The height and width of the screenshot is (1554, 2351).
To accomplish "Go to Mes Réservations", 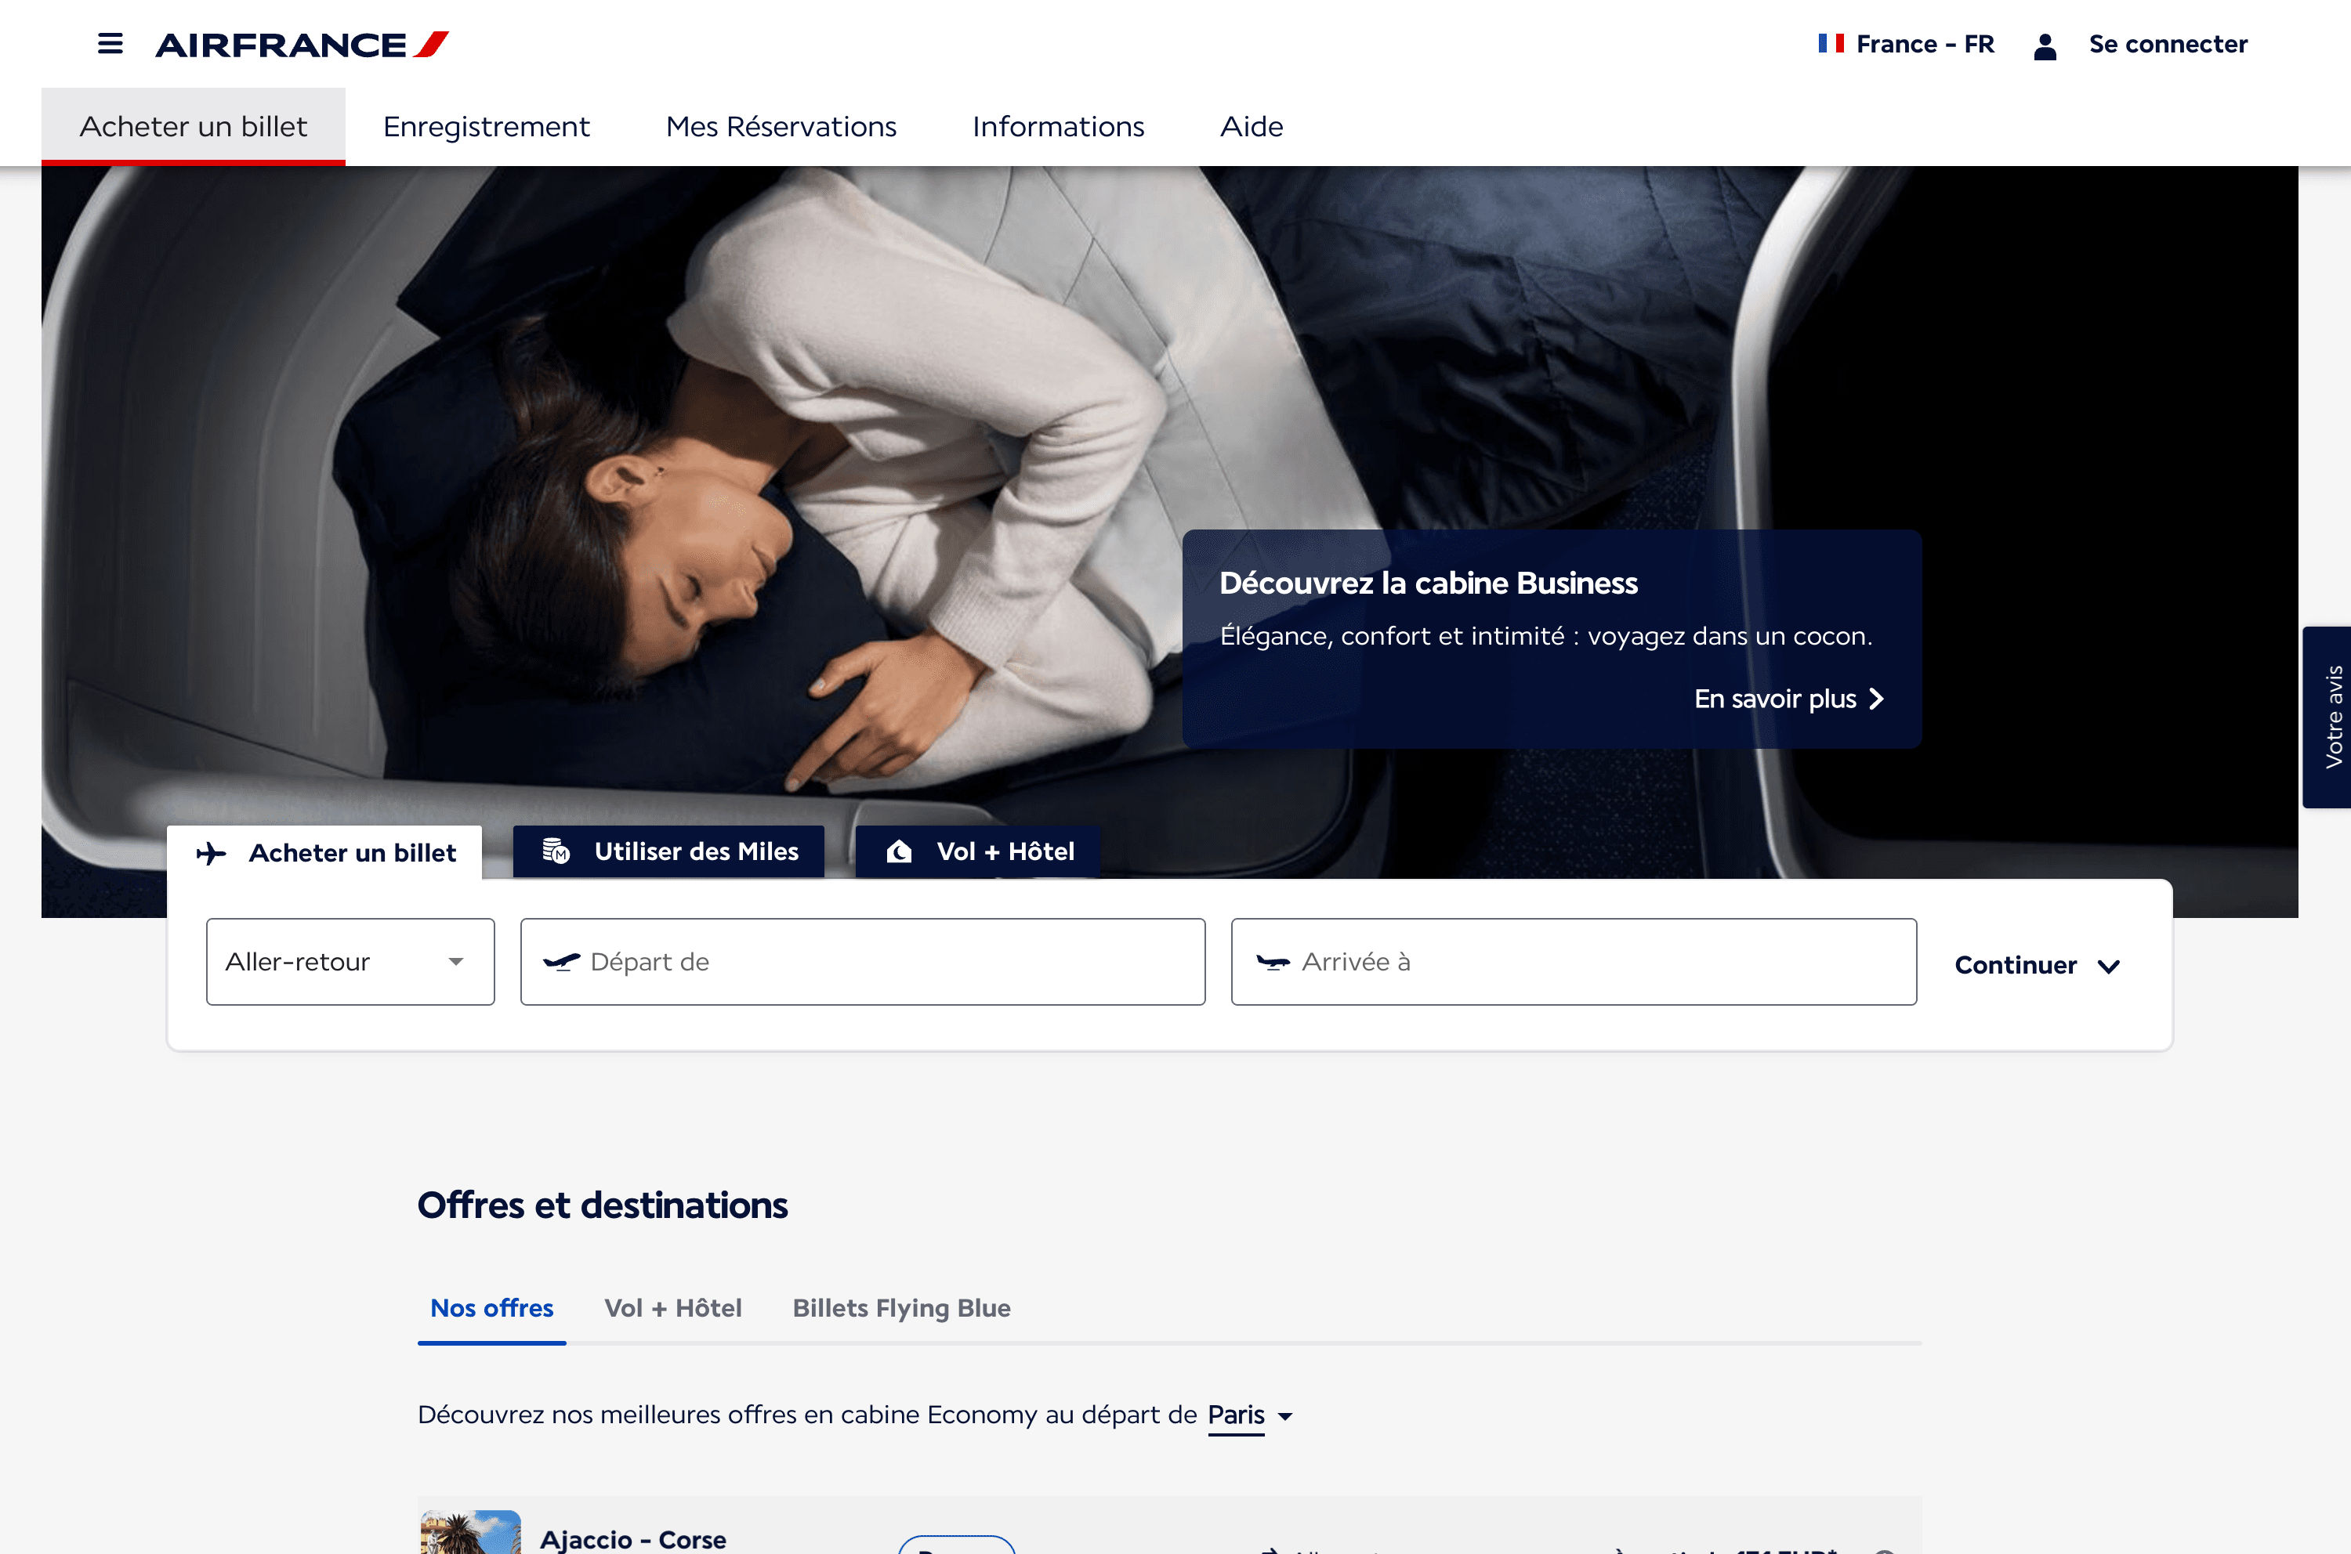I will click(x=781, y=127).
